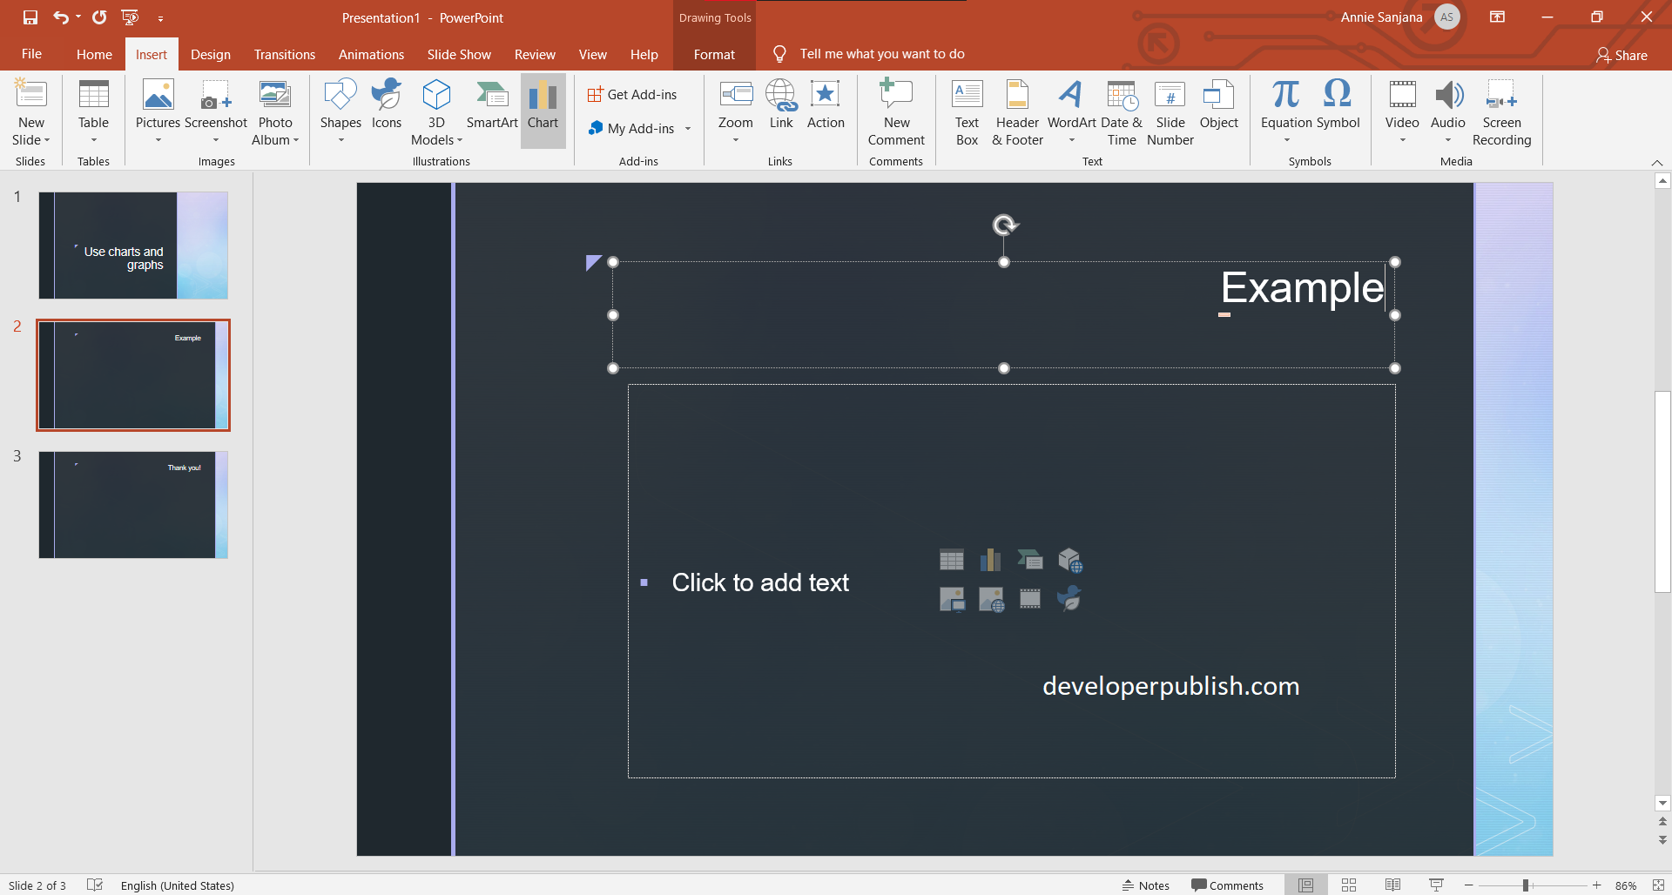Click the Insert Video placeholder icon

tap(1030, 598)
